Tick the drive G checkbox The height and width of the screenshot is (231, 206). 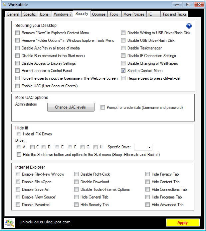coord(83,147)
